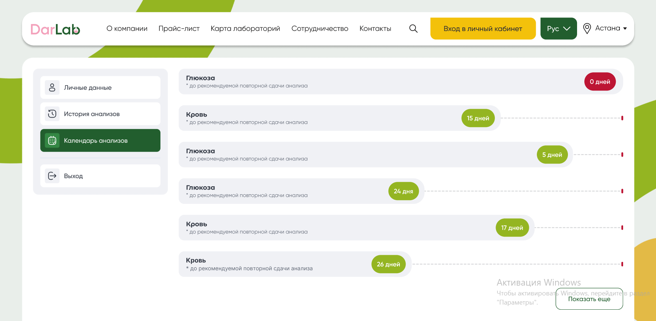Click the 5 дней badge

[552, 155]
